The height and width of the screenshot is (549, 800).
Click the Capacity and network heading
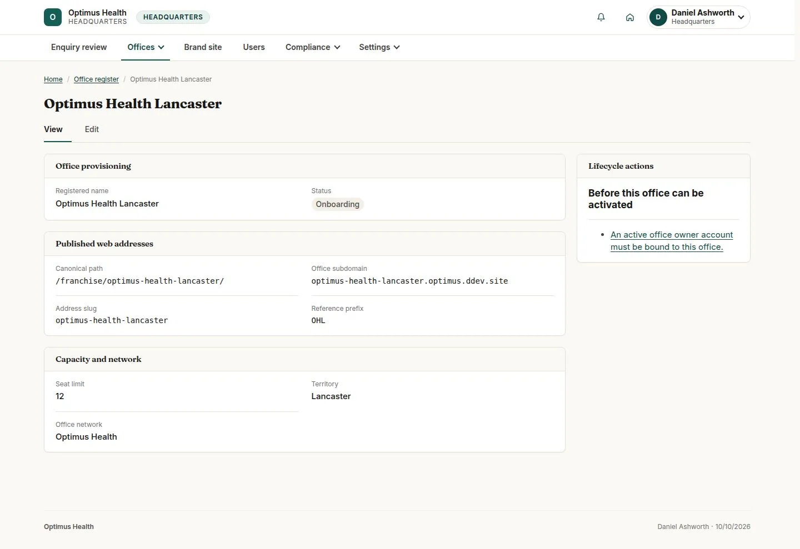(98, 359)
